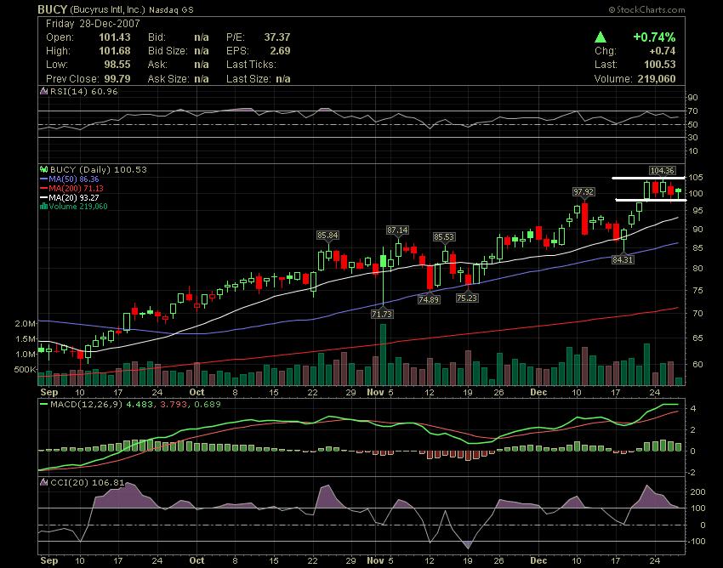723x568 pixels.
Task: Click the Ask Size label
Action: pos(168,79)
